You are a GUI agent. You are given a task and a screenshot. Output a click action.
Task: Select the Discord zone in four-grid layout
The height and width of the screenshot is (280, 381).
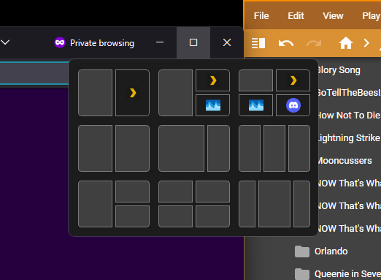293,105
